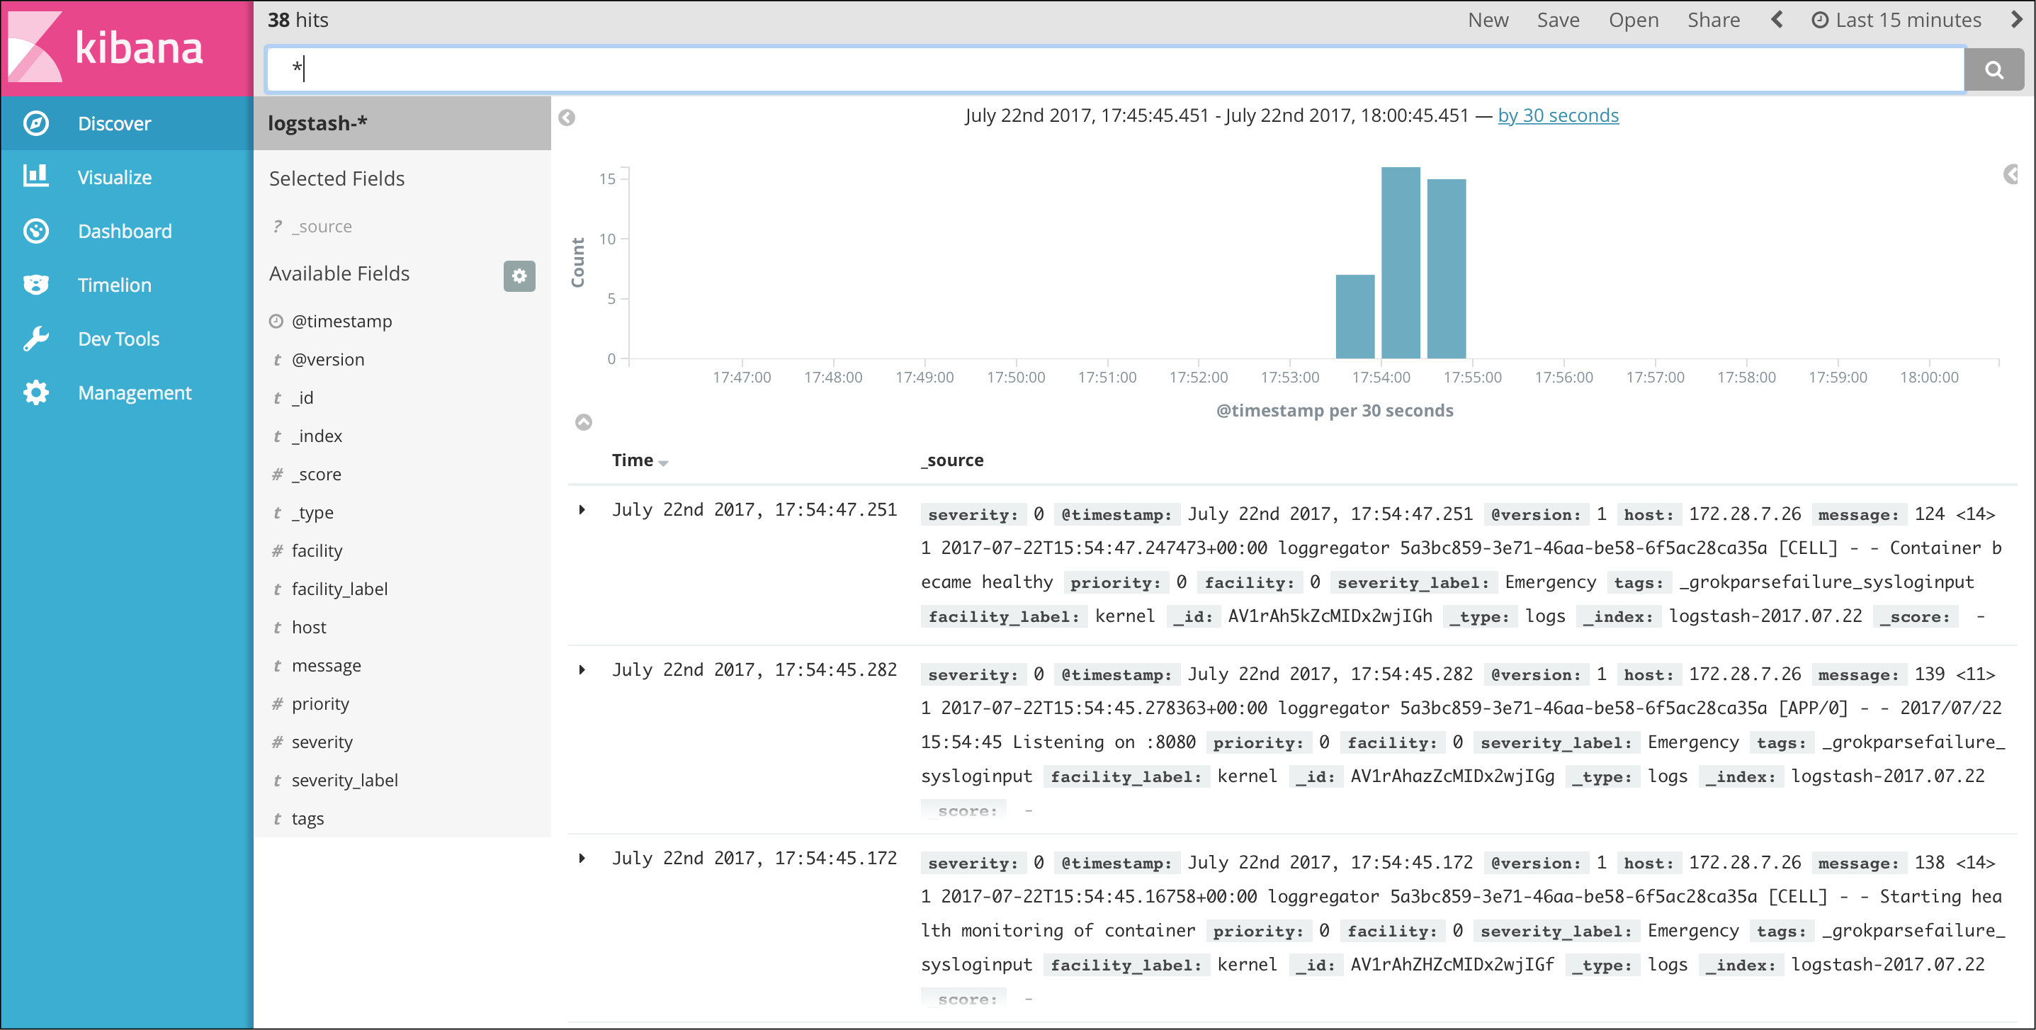
Task: Click the shortest histogram bar
Action: (1354, 317)
